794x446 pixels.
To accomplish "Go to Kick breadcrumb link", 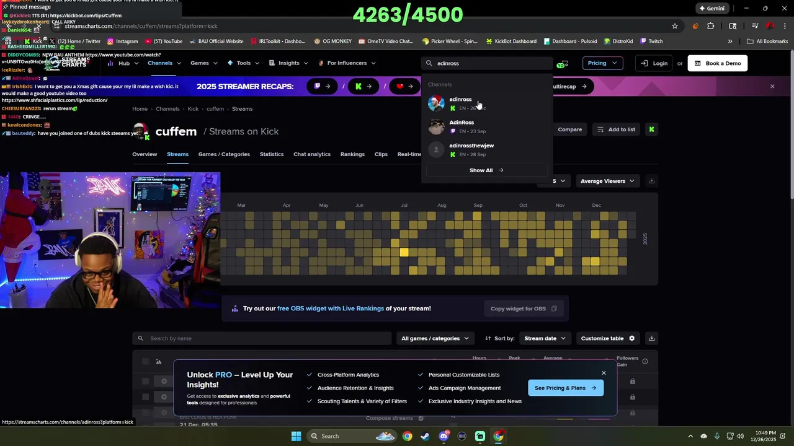I will click(x=193, y=109).
